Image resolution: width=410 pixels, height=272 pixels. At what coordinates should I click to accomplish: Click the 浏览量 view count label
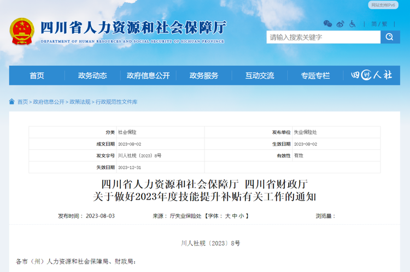(325, 216)
